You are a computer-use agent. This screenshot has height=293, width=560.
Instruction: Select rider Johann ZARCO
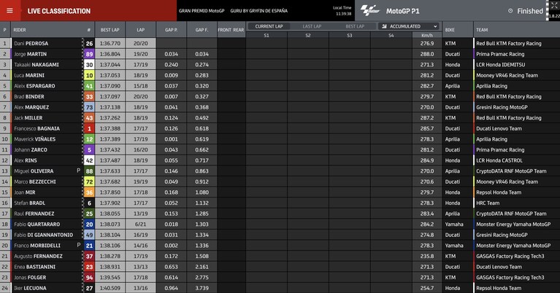coord(31,149)
